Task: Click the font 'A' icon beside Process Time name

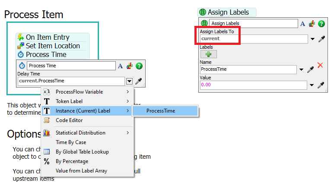Action: point(121,66)
